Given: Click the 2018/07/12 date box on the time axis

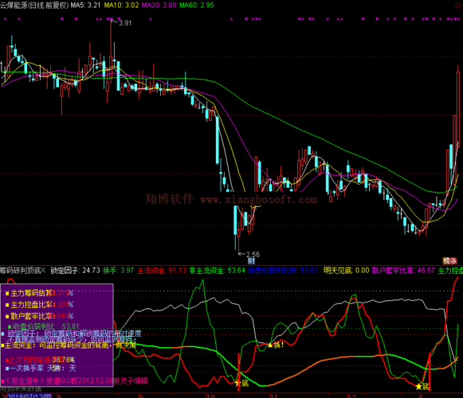Looking at the screenshot, I should click(x=29, y=396).
